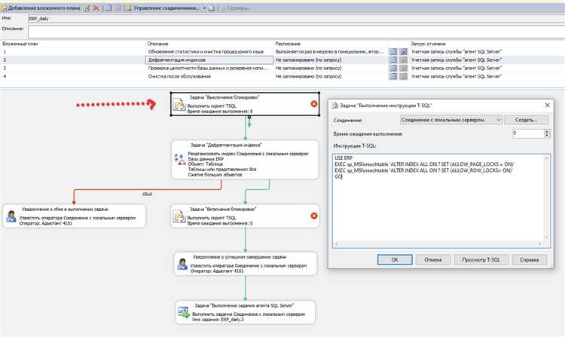This screenshot has height=337, width=565.
Task: Select the failure notification operator icon
Action: 11,216
